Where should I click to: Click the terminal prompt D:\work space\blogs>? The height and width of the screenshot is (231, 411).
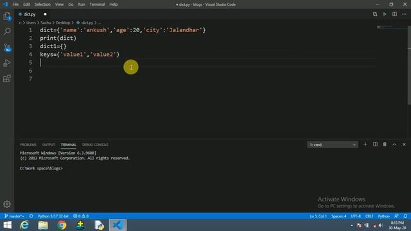click(x=41, y=168)
